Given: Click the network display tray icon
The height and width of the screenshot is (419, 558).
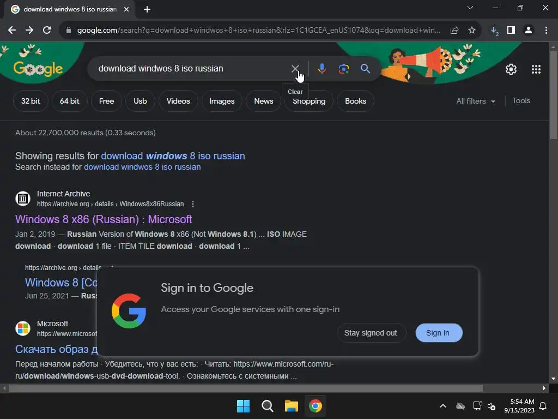Looking at the screenshot, I should 477,406.
